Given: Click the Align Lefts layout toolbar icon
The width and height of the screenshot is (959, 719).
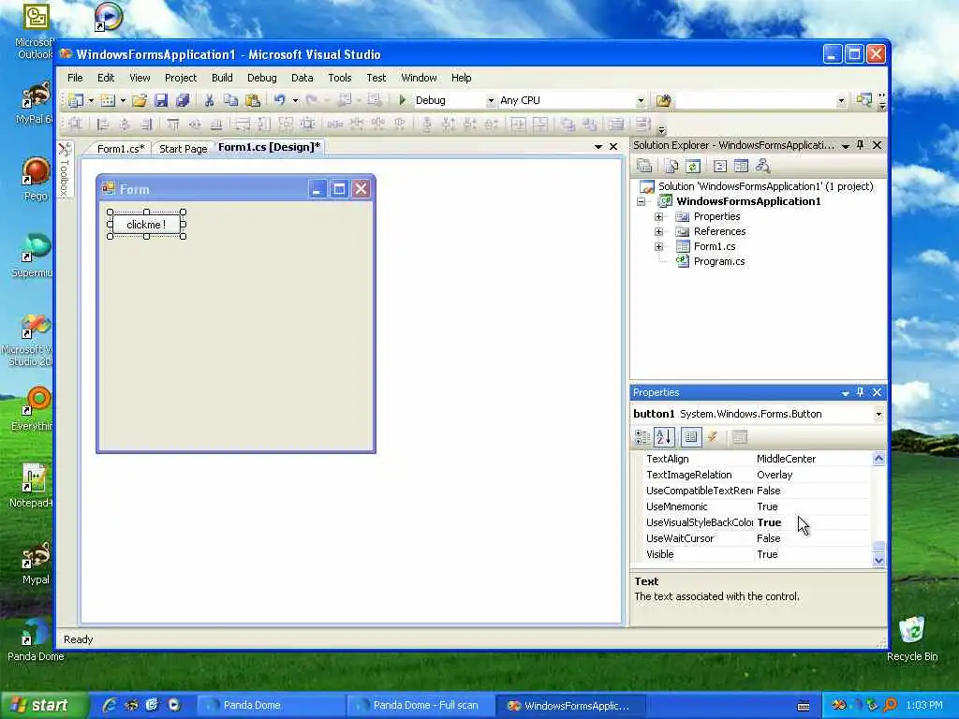Looking at the screenshot, I should coord(103,125).
